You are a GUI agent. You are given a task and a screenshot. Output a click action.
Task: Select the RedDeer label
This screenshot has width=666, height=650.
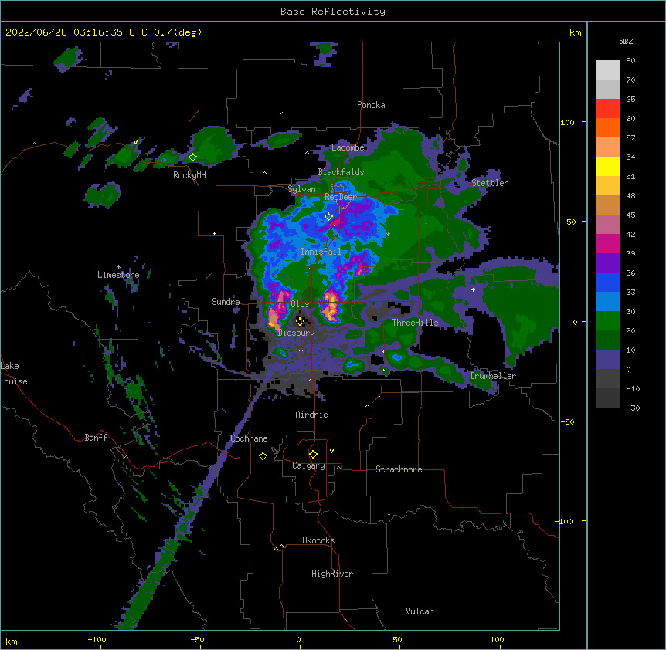(341, 197)
